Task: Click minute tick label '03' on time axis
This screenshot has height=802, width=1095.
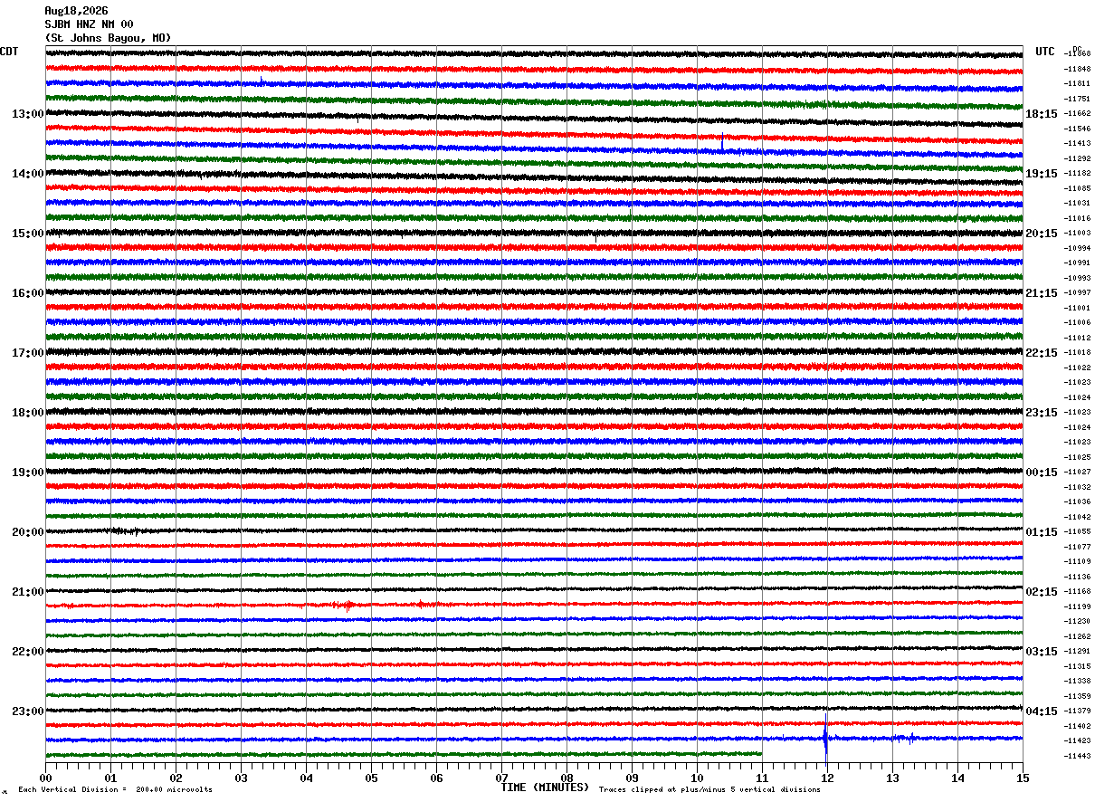Action: coord(241,778)
